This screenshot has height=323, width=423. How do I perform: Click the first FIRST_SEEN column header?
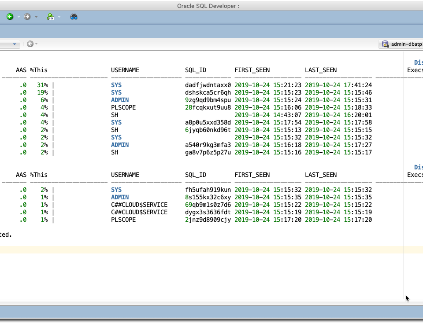(252, 70)
